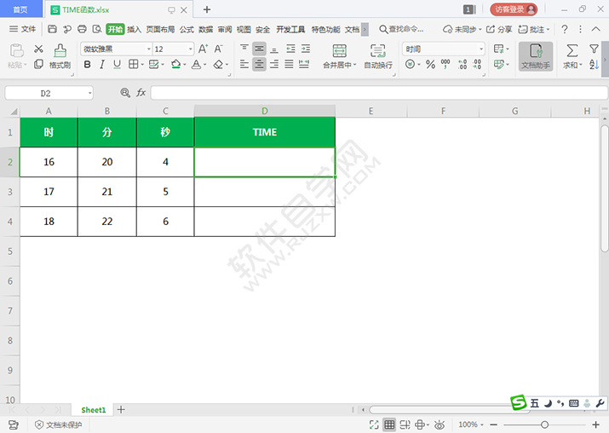Click the Format Painter (格式刷) icon
The height and width of the screenshot is (433, 609).
(x=60, y=50)
